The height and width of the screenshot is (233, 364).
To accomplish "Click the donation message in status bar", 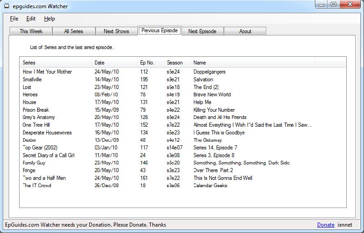I will point(86,225).
